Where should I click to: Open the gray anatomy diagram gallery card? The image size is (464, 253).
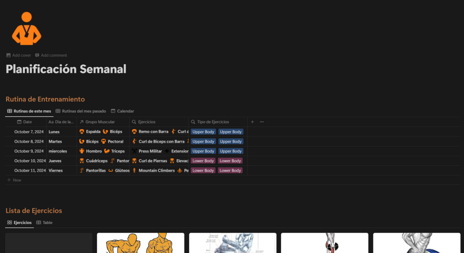click(233, 243)
